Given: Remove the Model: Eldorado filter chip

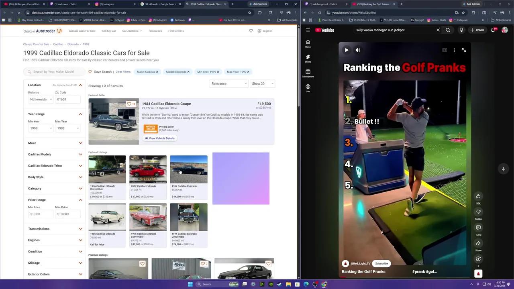Looking at the screenshot, I should (188, 72).
